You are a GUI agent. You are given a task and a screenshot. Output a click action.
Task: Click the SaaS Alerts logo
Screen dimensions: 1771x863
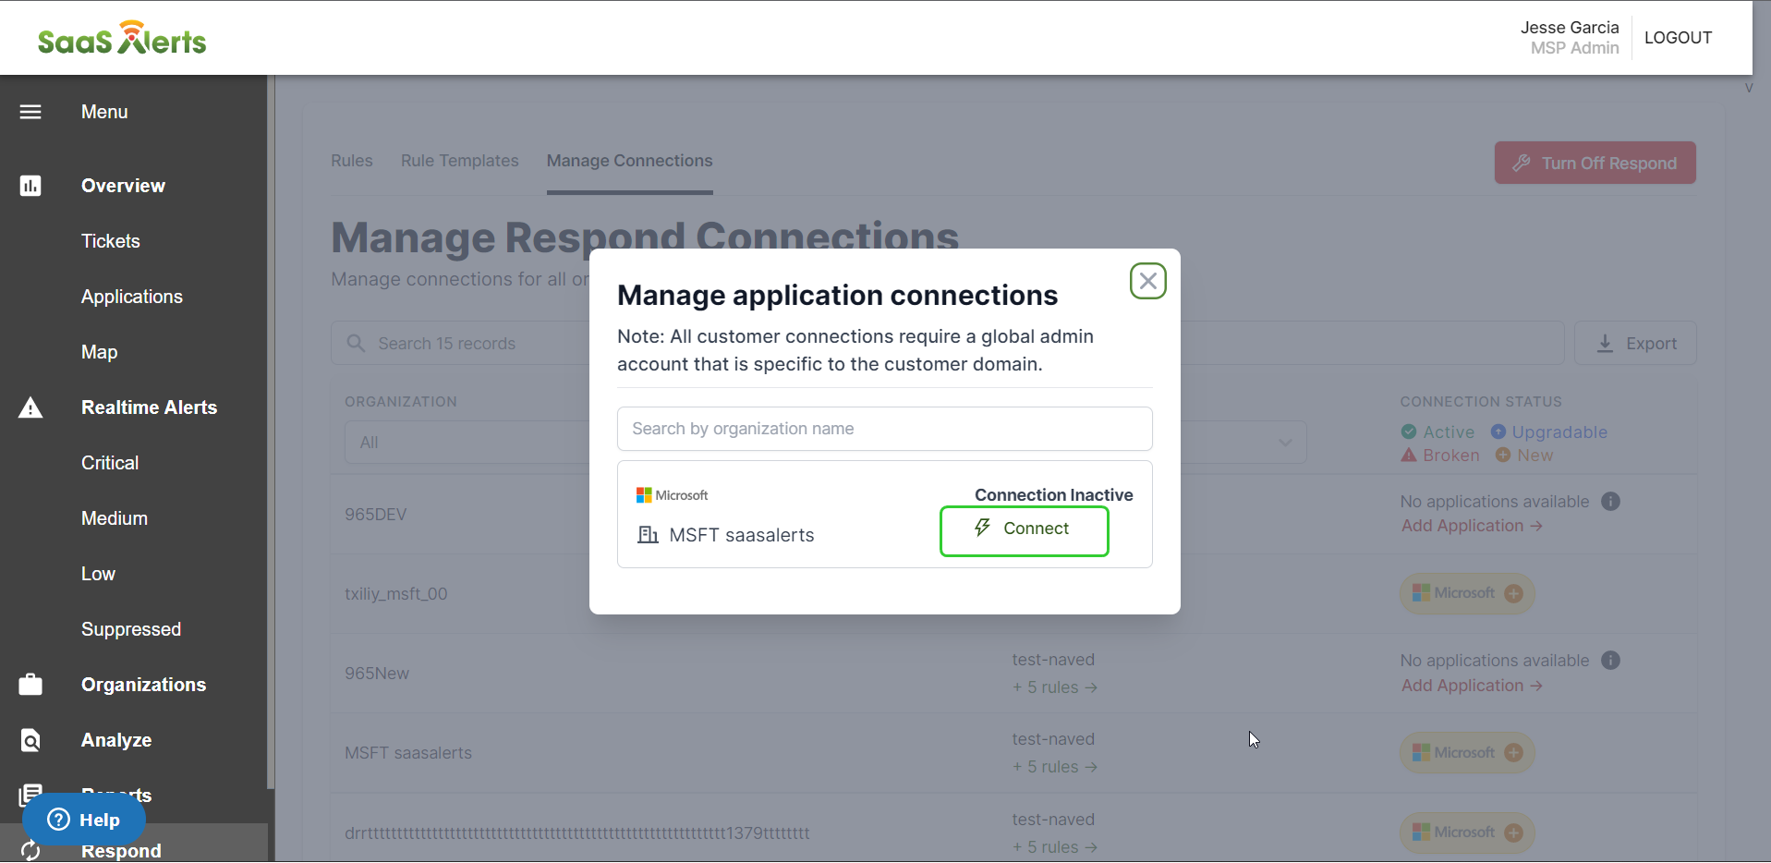point(122,38)
